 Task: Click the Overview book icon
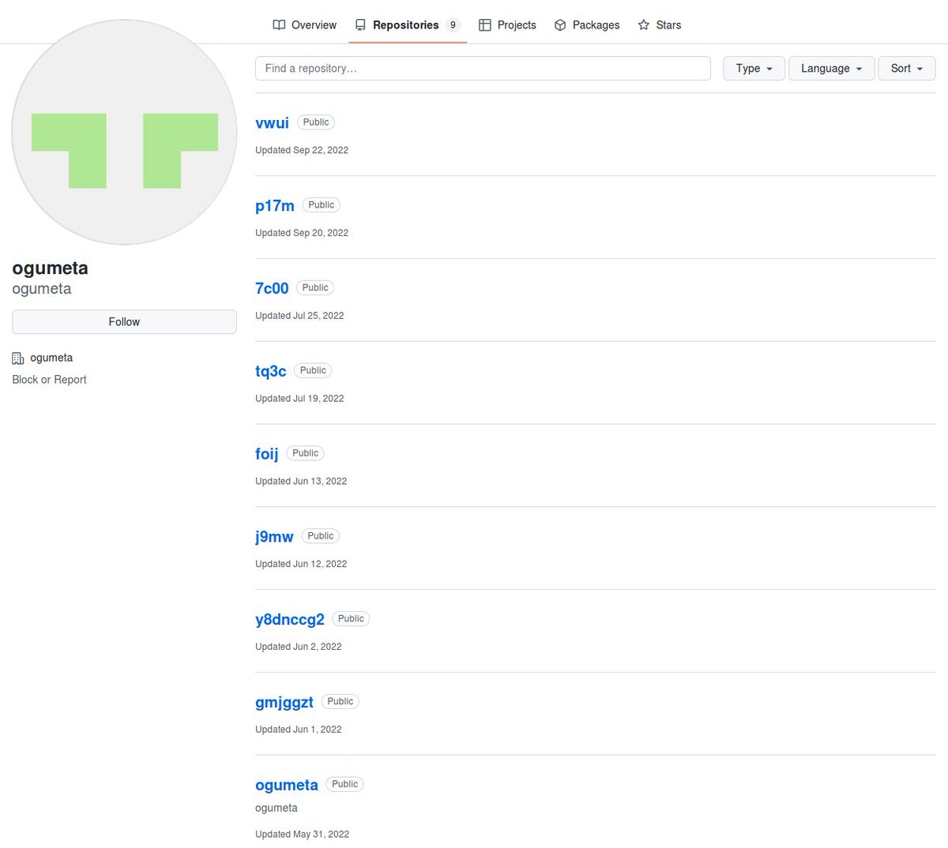click(279, 25)
